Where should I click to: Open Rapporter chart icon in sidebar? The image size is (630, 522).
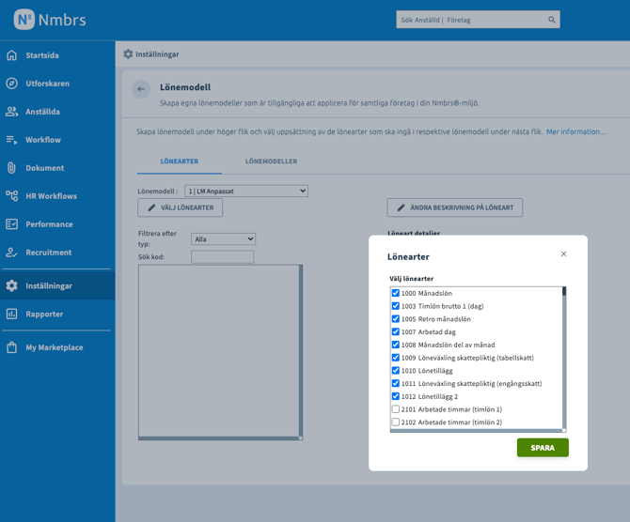(12, 315)
